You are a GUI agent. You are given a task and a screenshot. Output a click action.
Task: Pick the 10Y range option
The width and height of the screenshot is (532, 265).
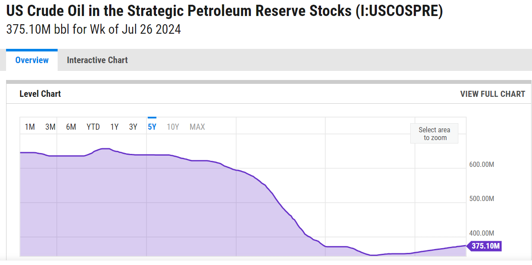(173, 127)
